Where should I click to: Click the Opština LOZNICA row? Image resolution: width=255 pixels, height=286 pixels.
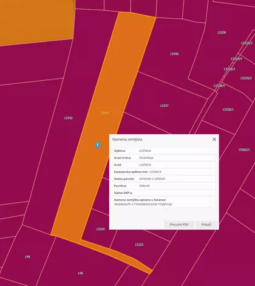point(164,151)
